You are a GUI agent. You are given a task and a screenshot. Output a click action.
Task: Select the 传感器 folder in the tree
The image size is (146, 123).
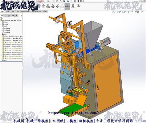[x=5, y=24]
